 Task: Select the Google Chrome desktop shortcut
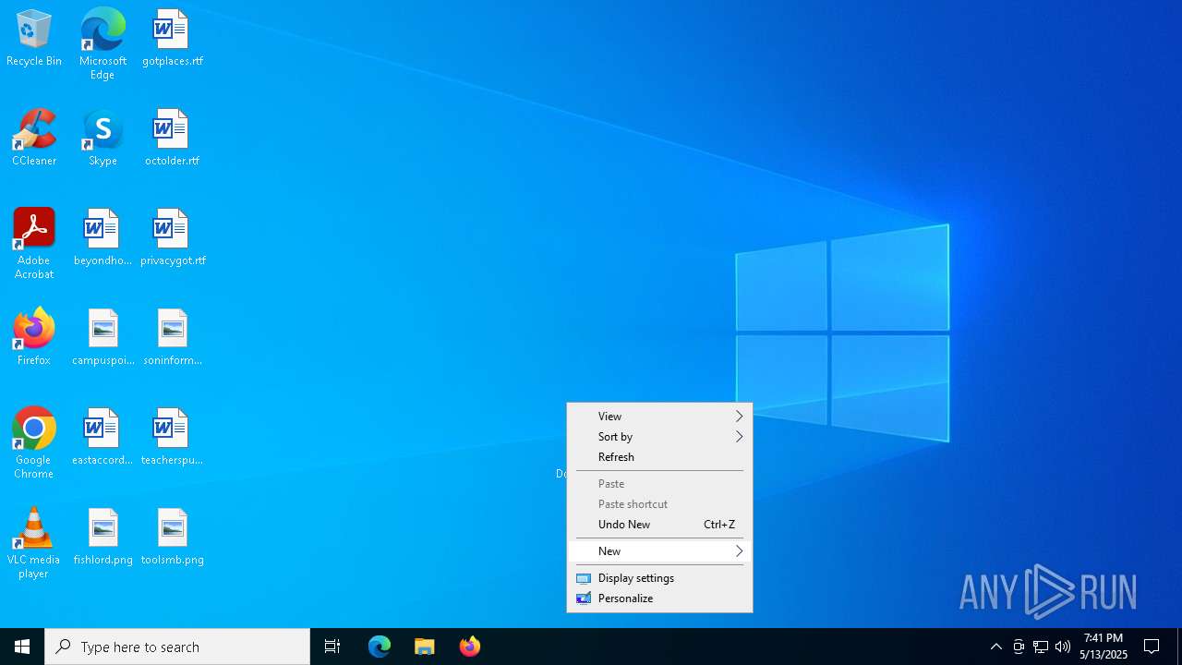(34, 443)
